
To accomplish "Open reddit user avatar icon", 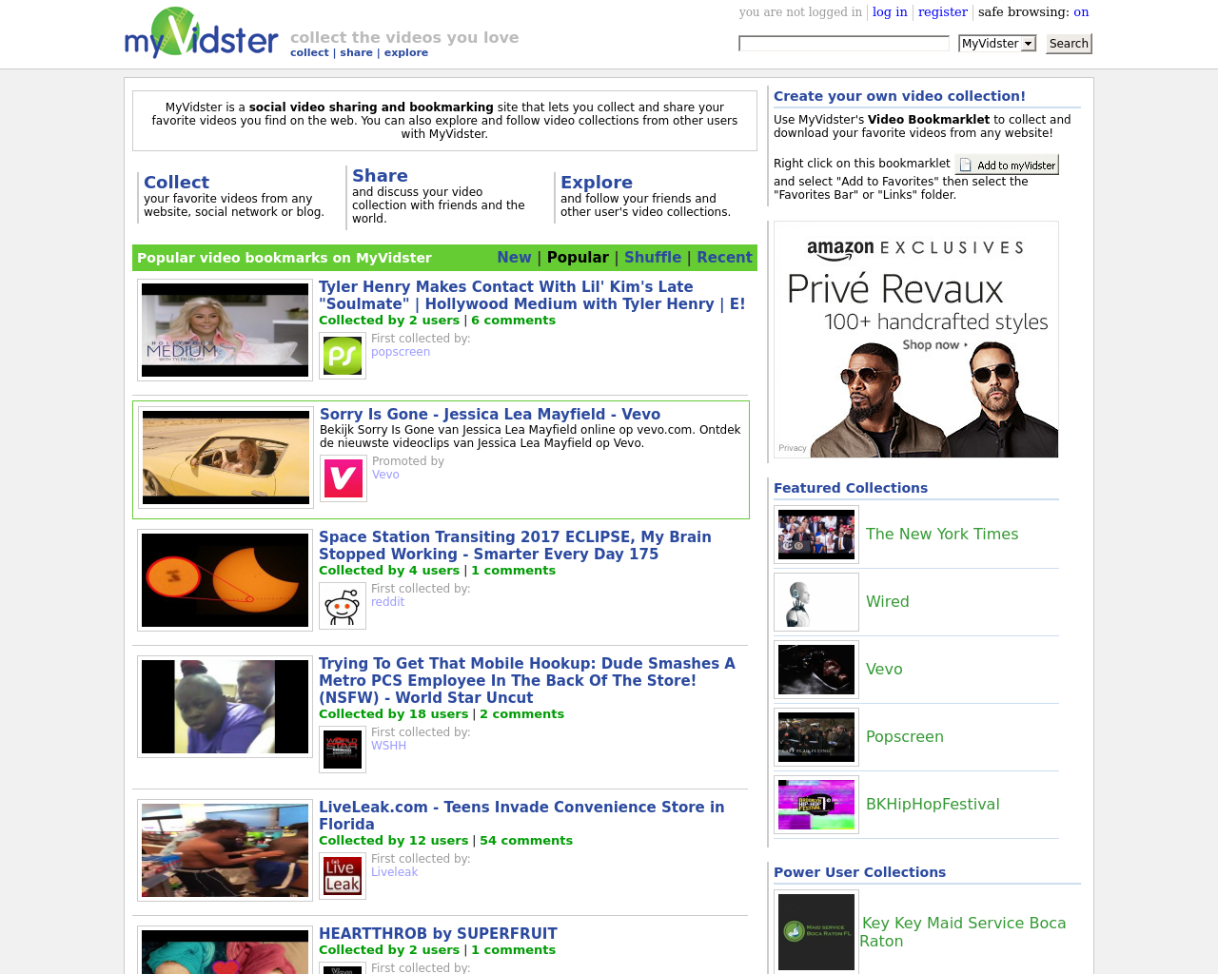I will pos(343,607).
